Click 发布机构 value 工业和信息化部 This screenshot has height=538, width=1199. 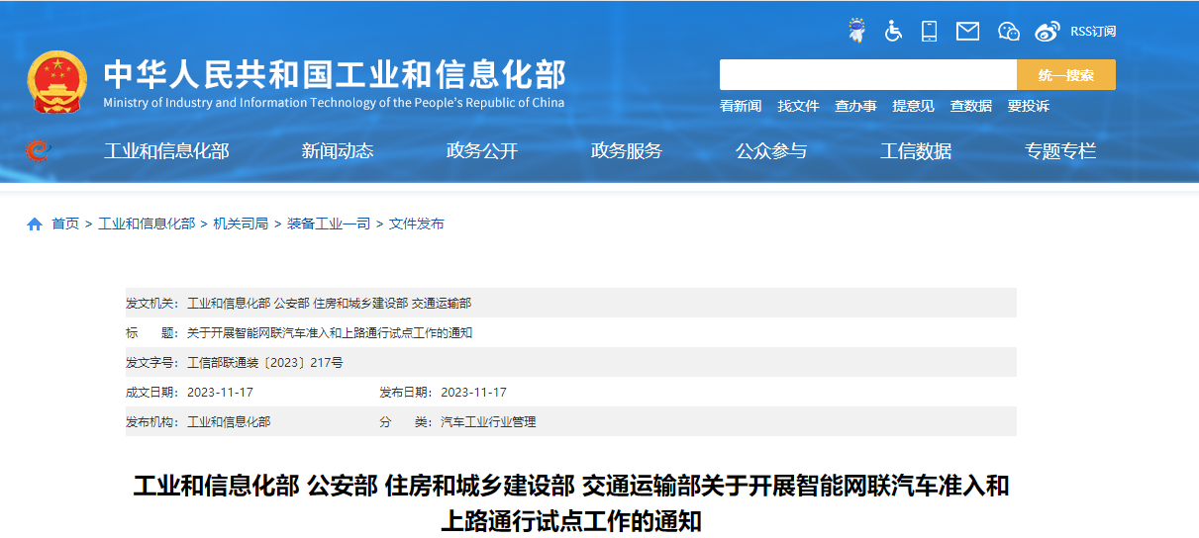click(229, 422)
